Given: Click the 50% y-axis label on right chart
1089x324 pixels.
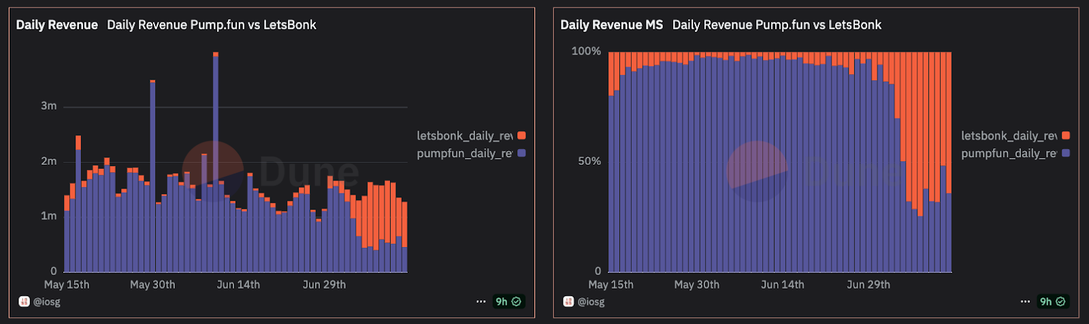Looking at the screenshot, I should [589, 161].
